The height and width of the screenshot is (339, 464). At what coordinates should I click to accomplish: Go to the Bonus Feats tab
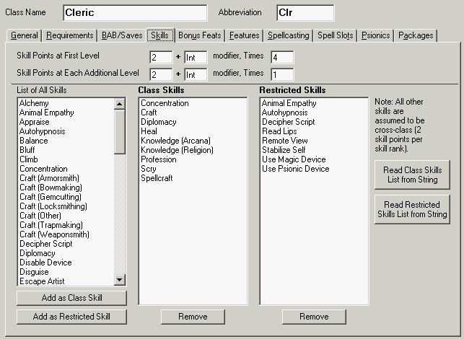pyautogui.click(x=200, y=35)
